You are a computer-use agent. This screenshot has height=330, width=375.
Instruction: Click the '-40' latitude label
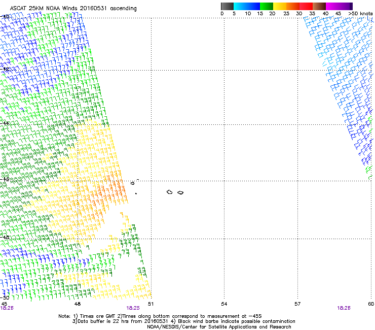click(5, 17)
